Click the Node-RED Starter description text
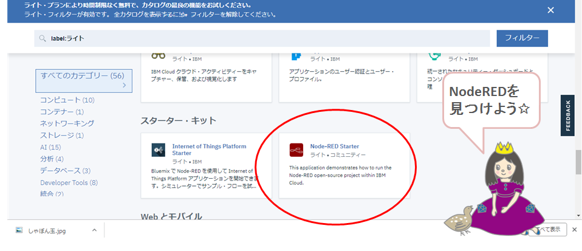The width and height of the screenshot is (582, 251). [340, 175]
